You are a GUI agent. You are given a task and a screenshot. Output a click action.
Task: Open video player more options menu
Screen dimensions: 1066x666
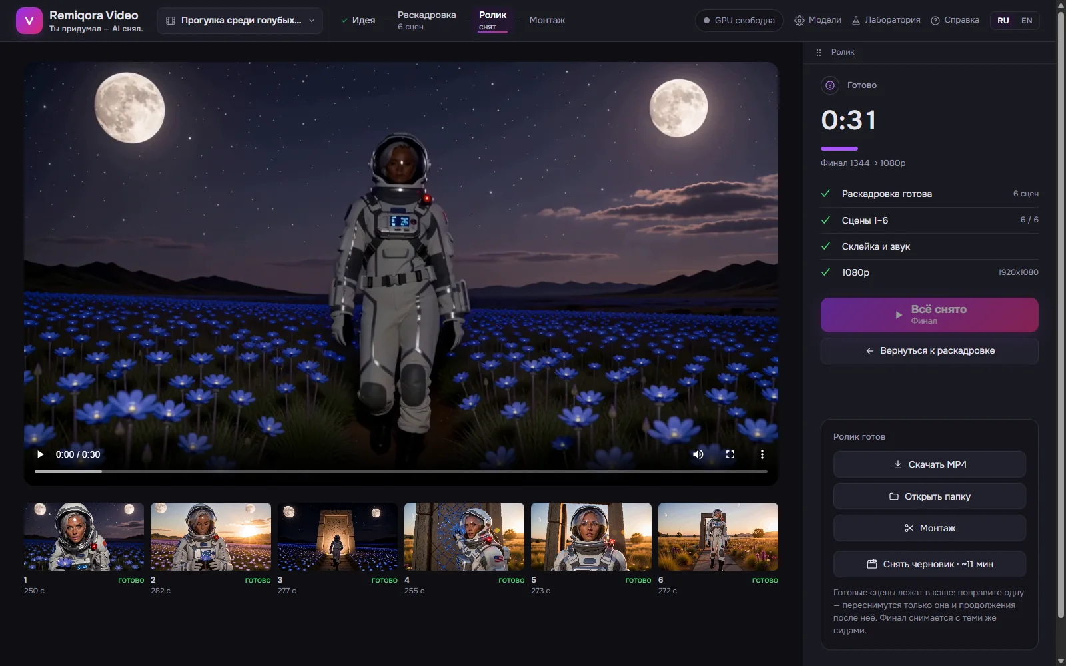click(762, 454)
